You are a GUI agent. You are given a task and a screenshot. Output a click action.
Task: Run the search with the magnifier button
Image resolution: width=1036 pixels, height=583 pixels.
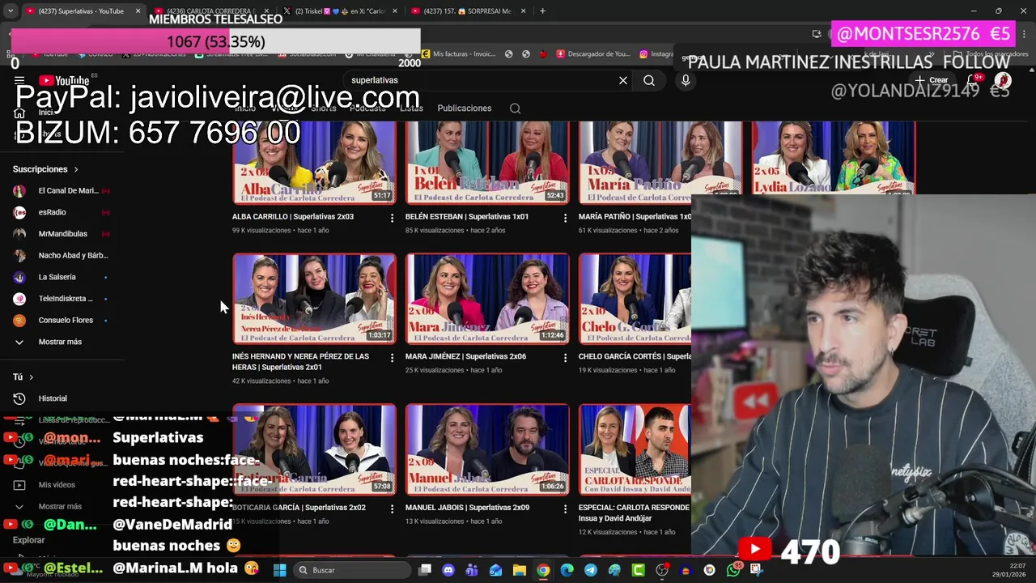tap(649, 80)
